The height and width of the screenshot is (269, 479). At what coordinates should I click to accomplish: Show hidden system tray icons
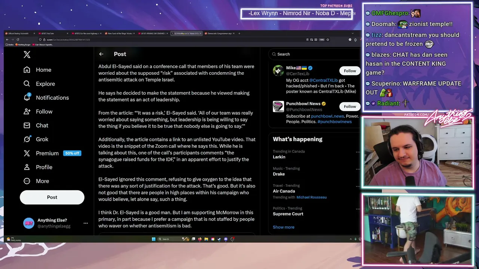click(x=351, y=239)
